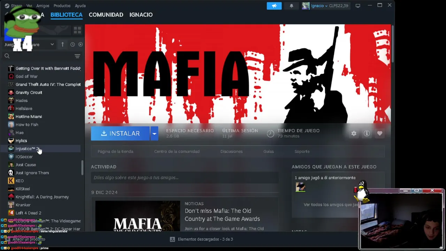Open the Steam announcements megaphone button
This screenshot has height=251, width=446.
(x=274, y=6)
